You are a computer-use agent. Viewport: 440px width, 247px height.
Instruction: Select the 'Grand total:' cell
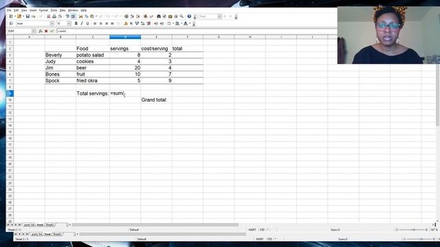tap(156, 99)
